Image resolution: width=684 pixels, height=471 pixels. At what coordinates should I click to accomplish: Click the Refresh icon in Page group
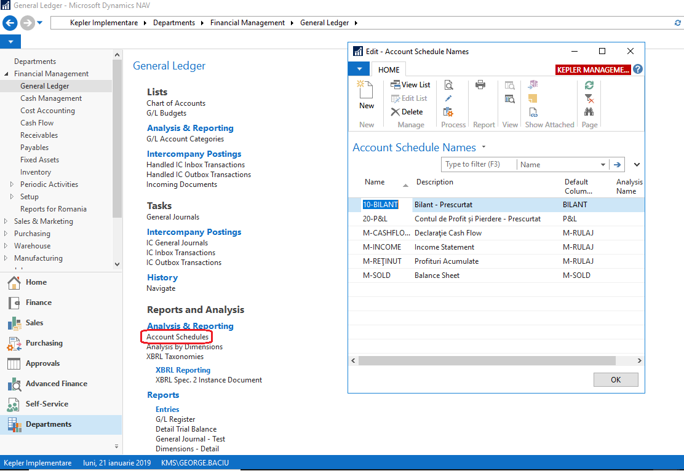[589, 85]
